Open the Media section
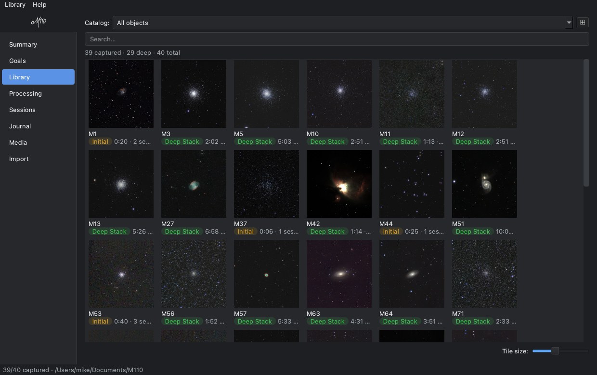Image resolution: width=597 pixels, height=375 pixels. [x=39, y=142]
